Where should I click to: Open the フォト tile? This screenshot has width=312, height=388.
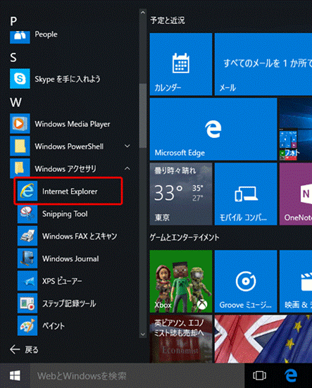coord(296,129)
